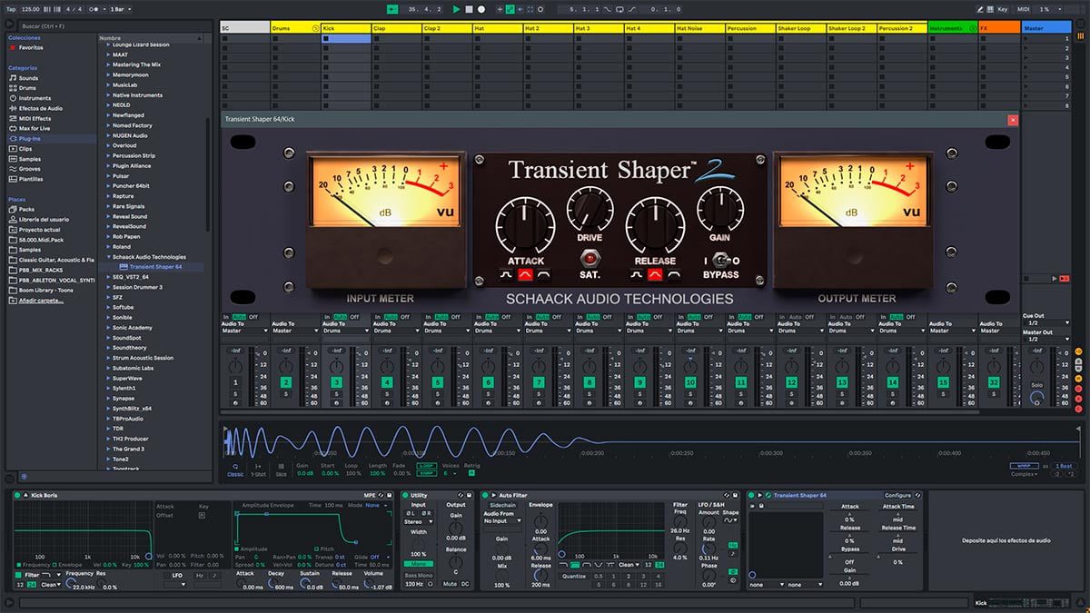
Task: Click the 125.00 tempo field
Action: (30, 9)
